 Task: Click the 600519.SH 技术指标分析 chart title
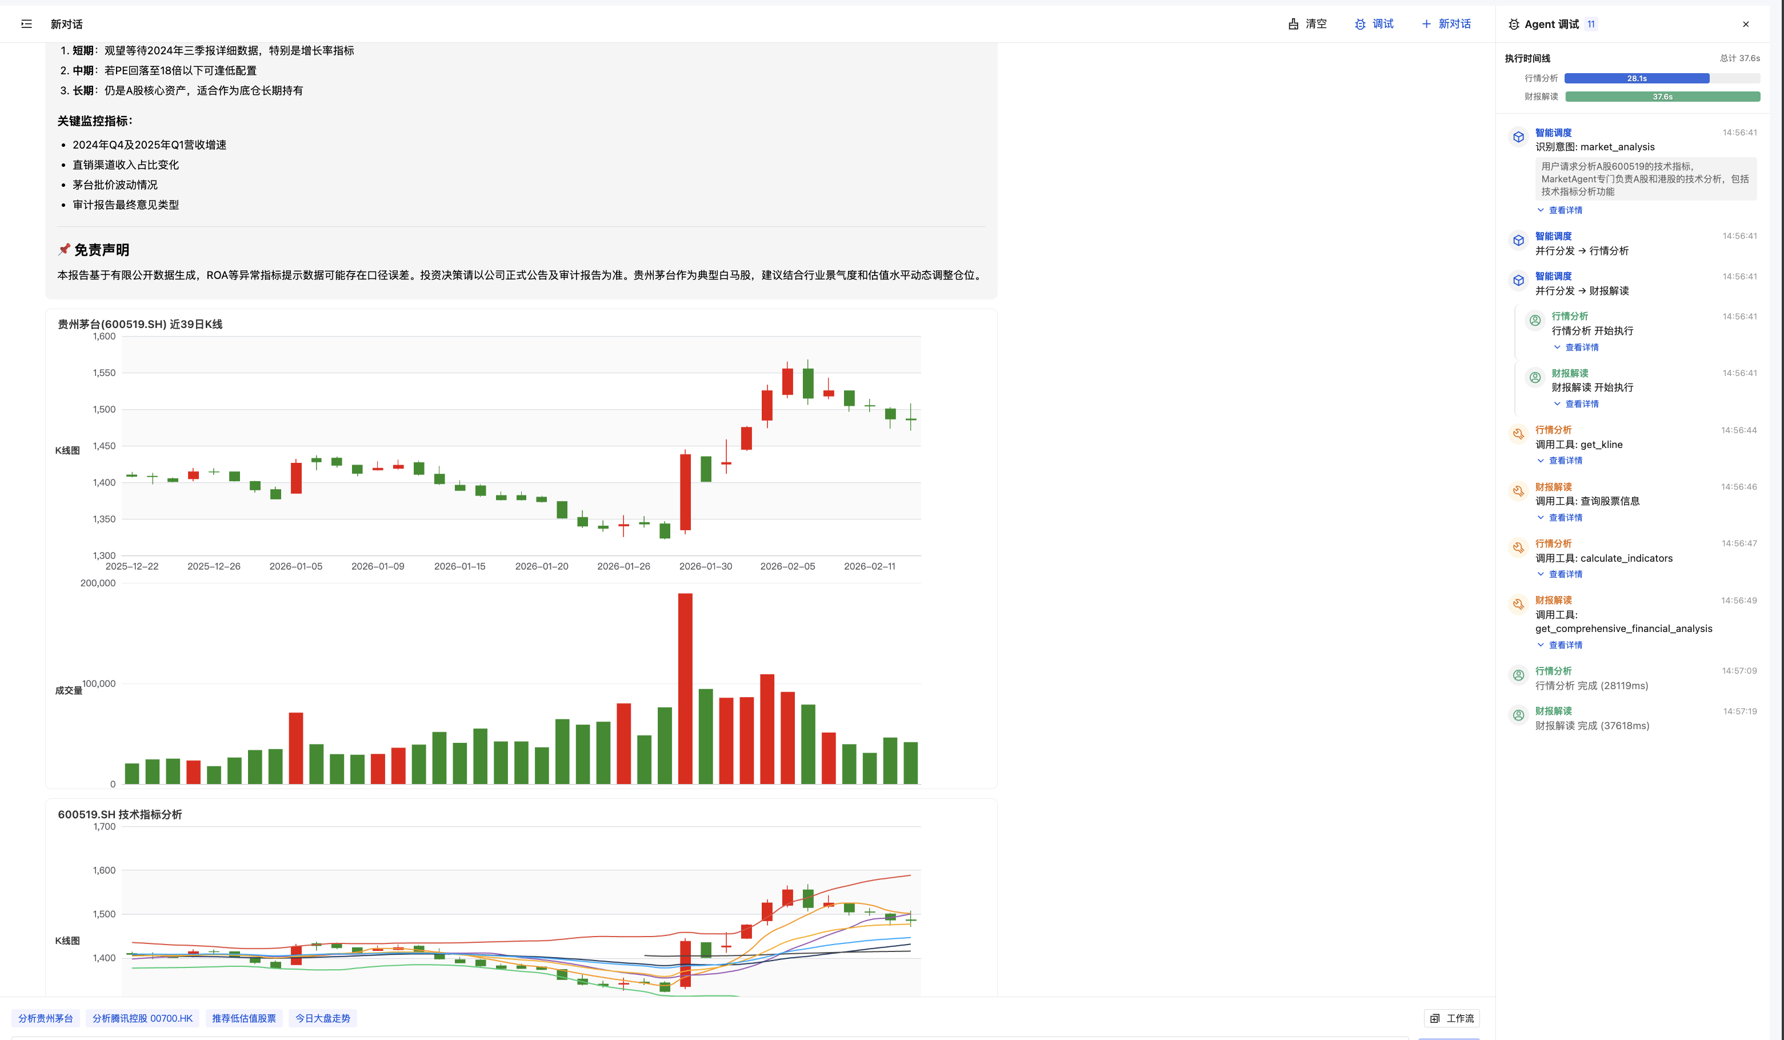119,814
